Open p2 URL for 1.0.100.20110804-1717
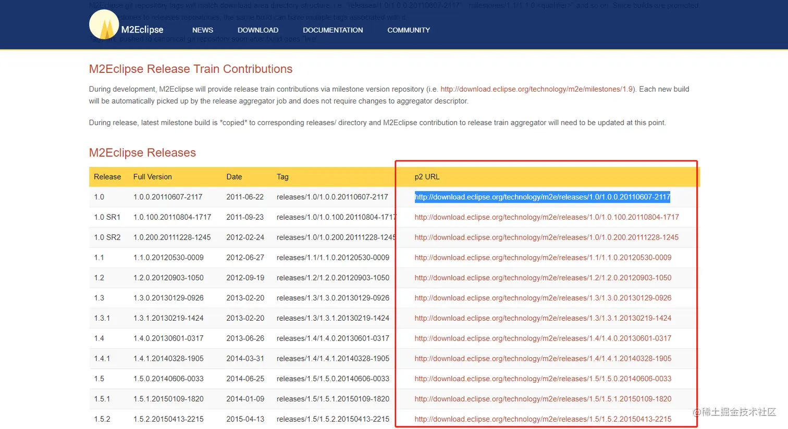The image size is (788, 429). point(547,217)
